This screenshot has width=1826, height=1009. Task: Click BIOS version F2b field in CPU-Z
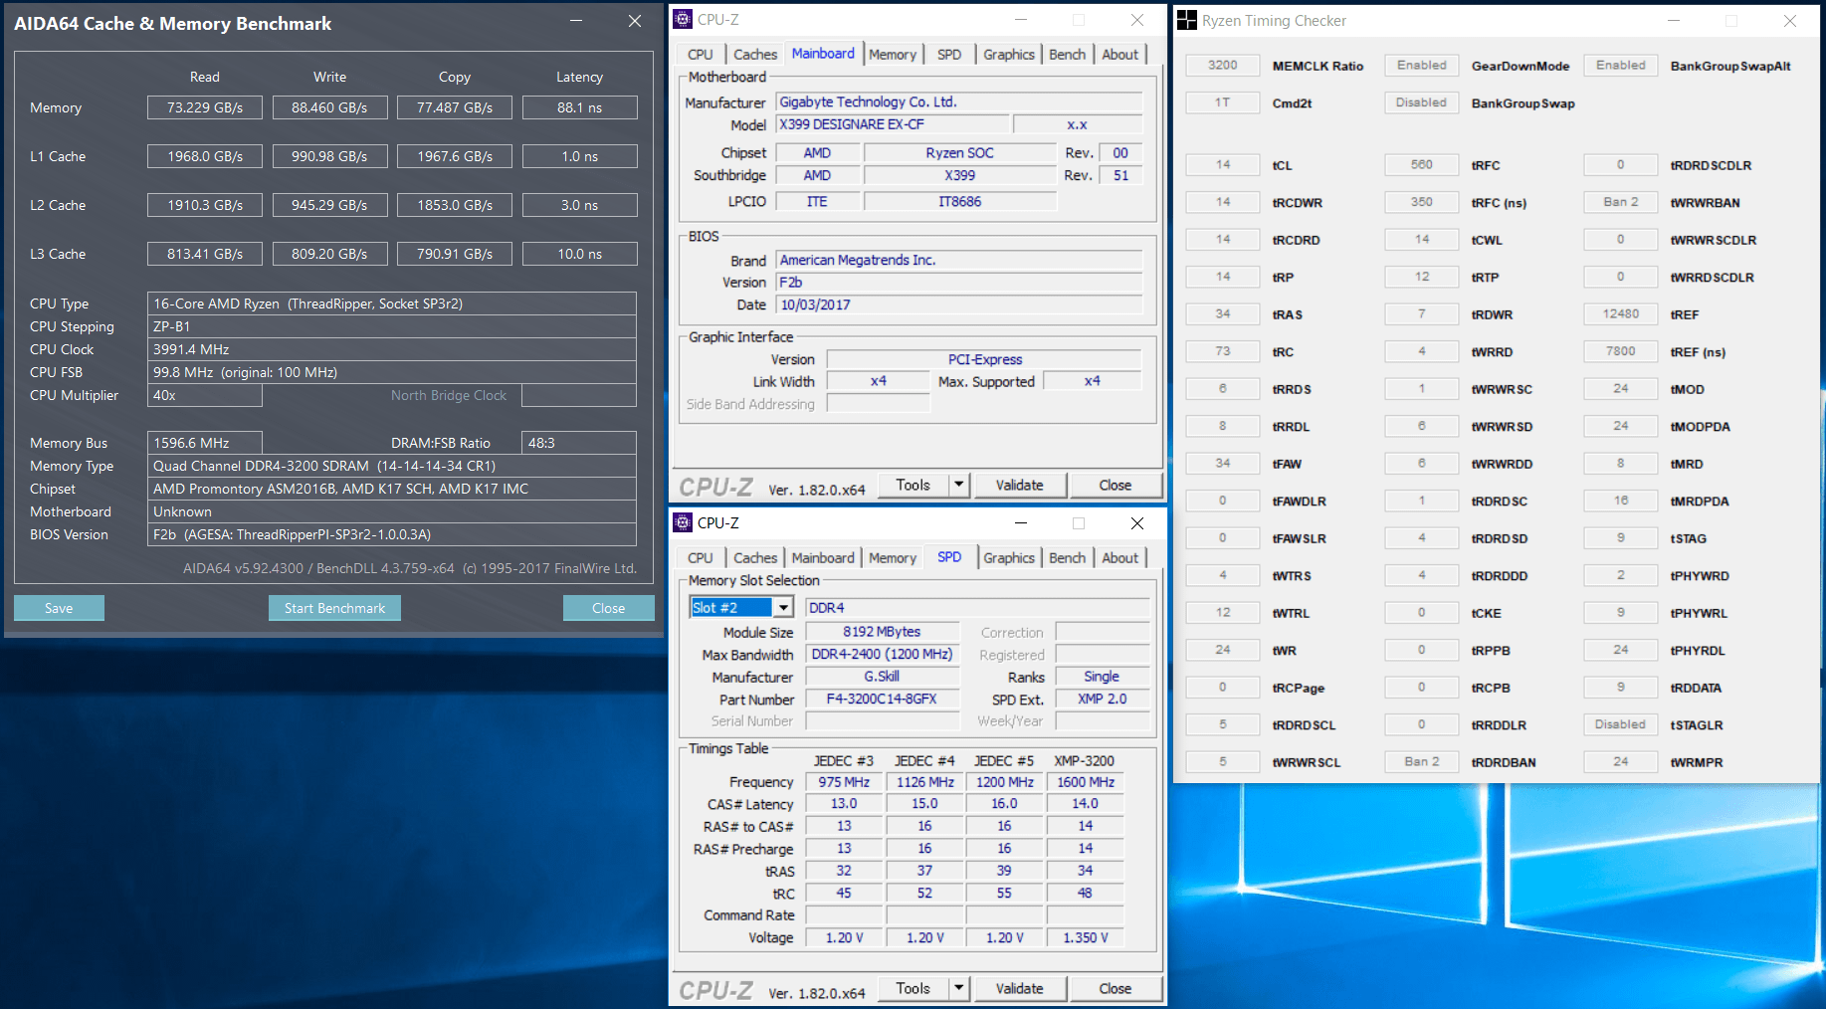959,283
